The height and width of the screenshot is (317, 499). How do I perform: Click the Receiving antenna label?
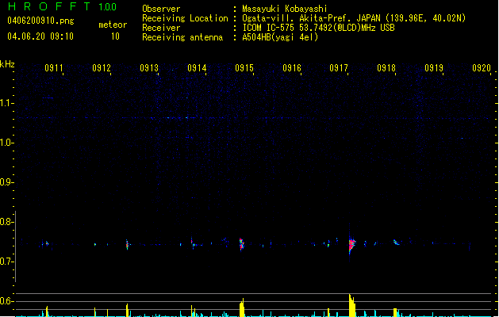pos(182,37)
